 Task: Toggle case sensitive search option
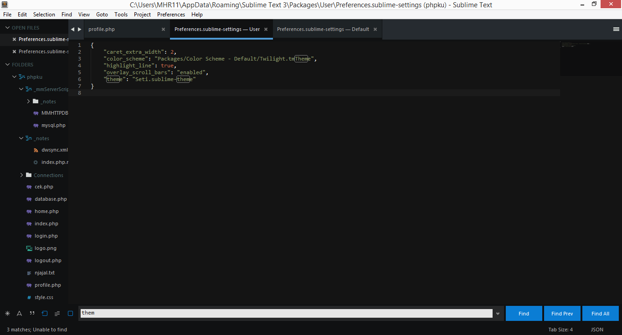20,314
